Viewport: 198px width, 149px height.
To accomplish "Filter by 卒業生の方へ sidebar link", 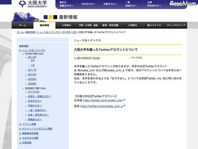I will coord(35,106).
